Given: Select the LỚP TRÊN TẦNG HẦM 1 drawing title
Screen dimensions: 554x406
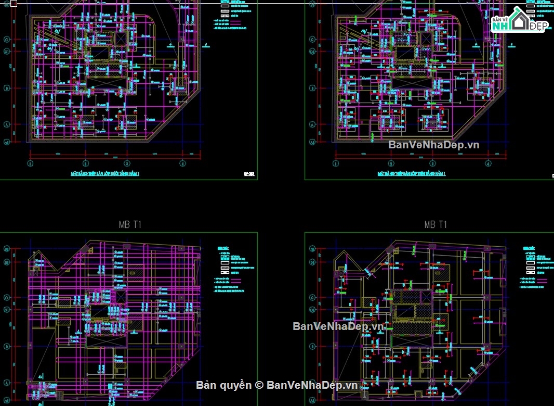Looking at the screenshot, I should tap(412, 174).
